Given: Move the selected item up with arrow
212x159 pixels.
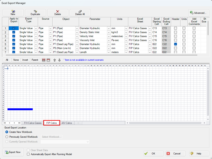Looking at the screenshot, I should (55, 60).
